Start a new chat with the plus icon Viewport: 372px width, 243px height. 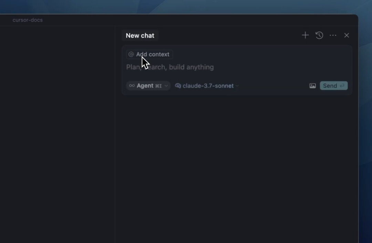coord(305,35)
